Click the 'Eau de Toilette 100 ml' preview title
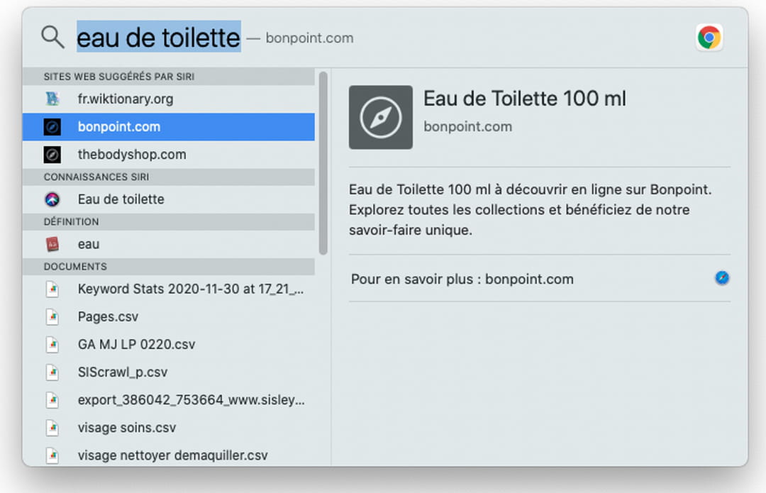The width and height of the screenshot is (766, 493). 525,99
